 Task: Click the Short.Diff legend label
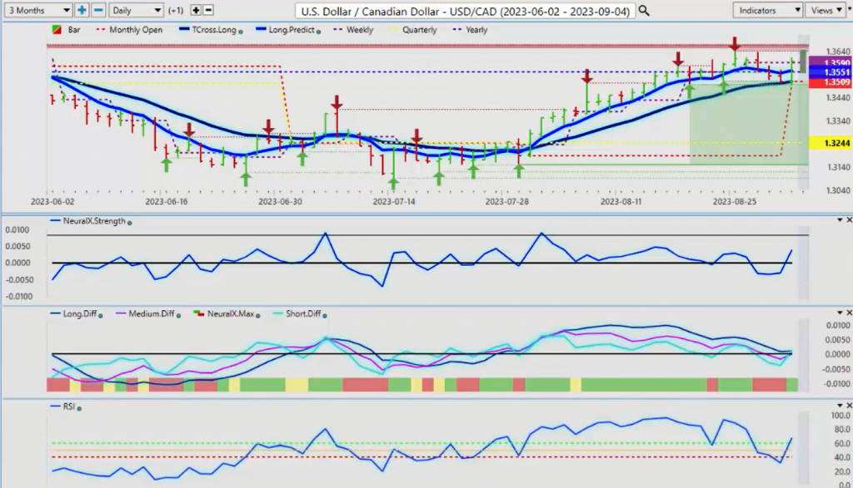(x=303, y=313)
